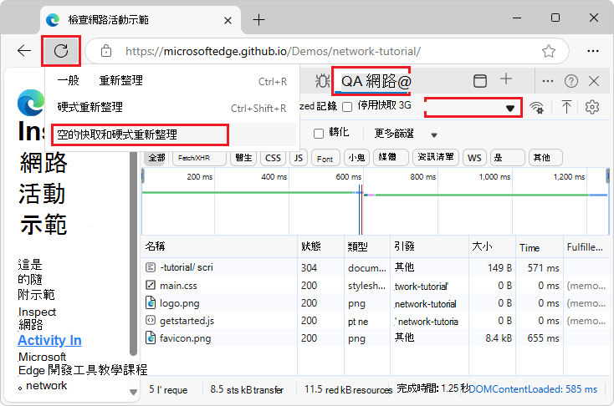
Task: Open DevTools customize ellipsis menu
Action: pyautogui.click(x=547, y=81)
